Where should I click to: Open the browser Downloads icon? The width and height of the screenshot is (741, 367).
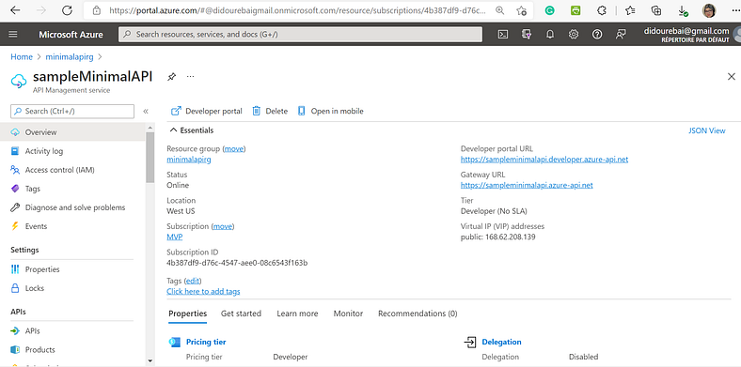(683, 10)
